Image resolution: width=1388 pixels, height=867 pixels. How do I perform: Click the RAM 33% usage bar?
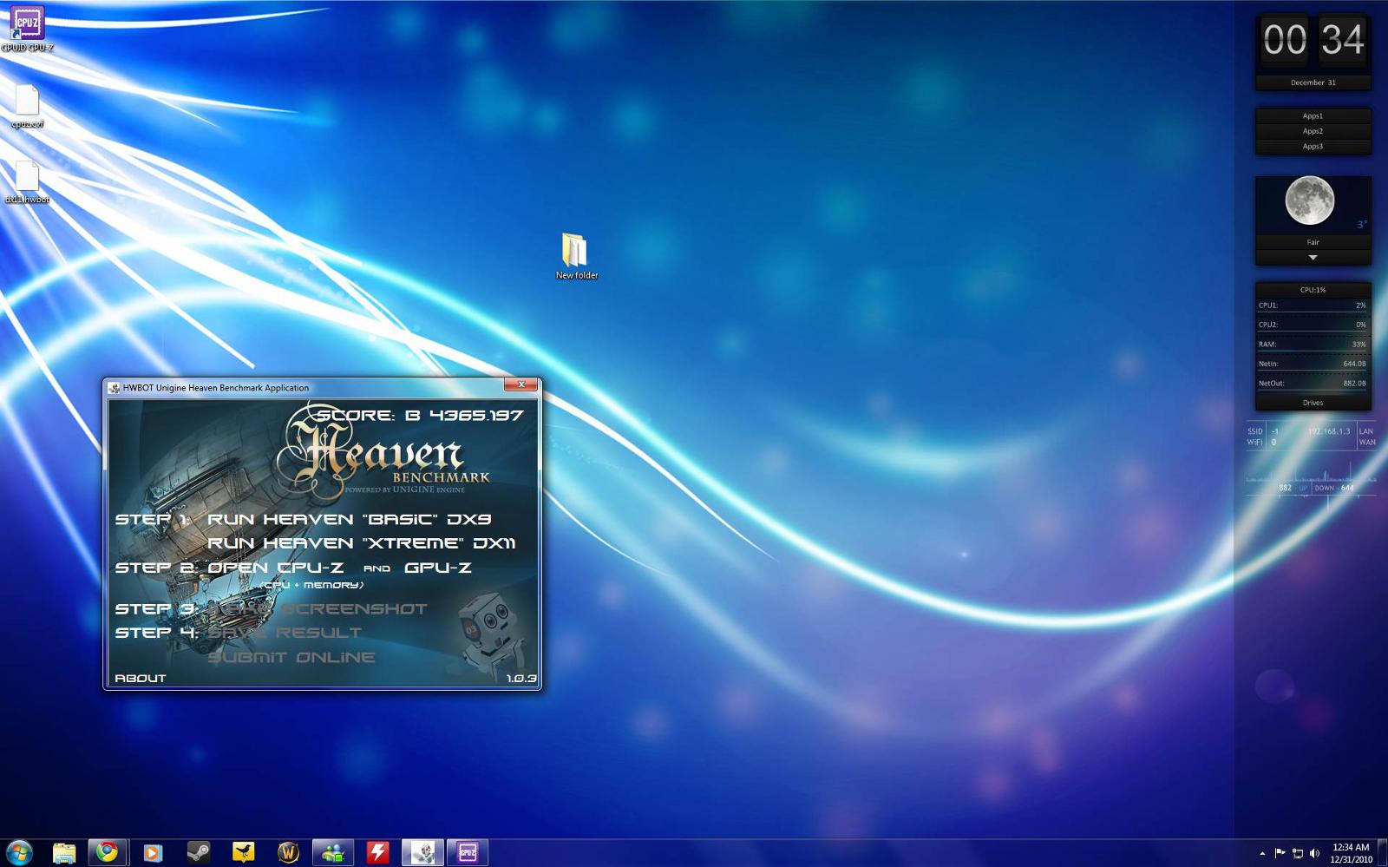[1313, 345]
